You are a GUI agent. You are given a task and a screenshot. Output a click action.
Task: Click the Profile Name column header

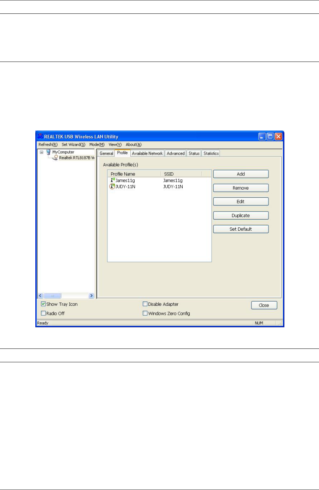pos(134,174)
